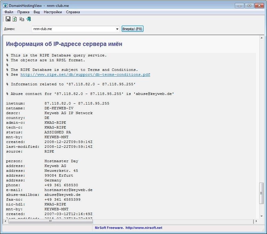Close the DomainHostingView window
This screenshot has width=267, height=234.
coord(259,6)
